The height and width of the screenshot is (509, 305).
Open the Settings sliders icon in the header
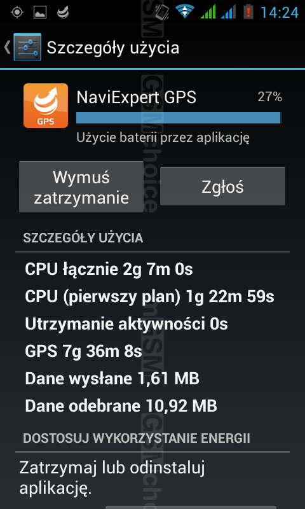(x=27, y=47)
